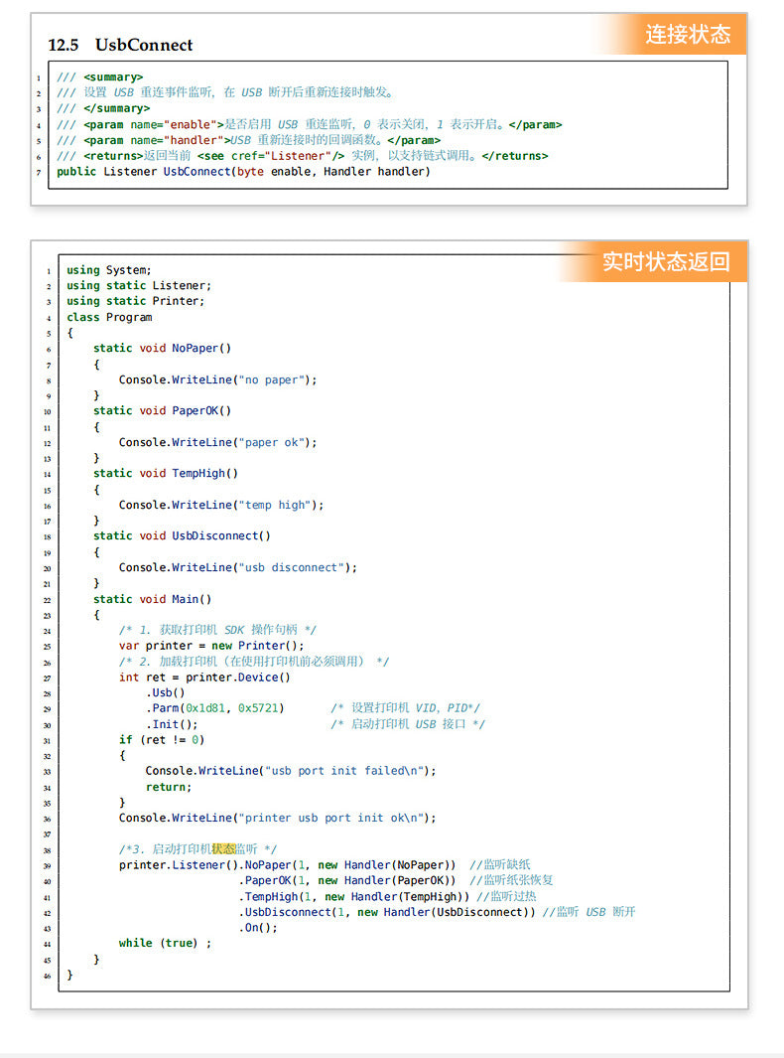
Task: Click Console.WriteLine("no paper") line
Action: coord(217,379)
